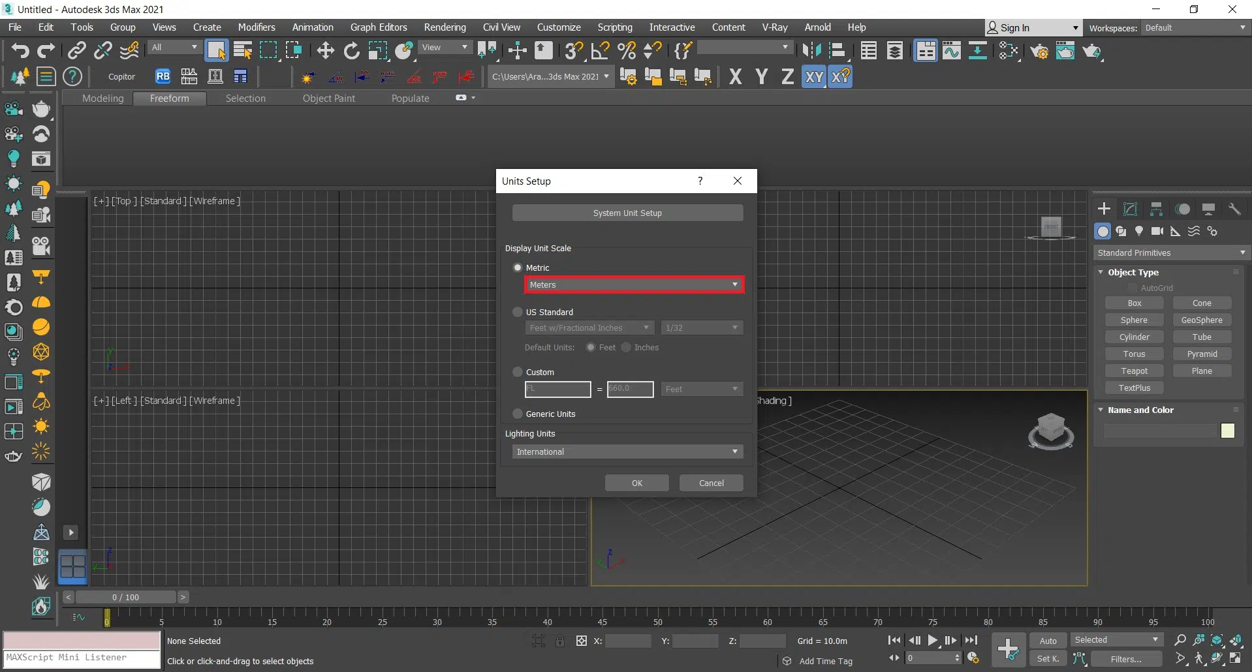Open the Utilities wrench panel icon
The image size is (1252, 672).
click(1234, 209)
